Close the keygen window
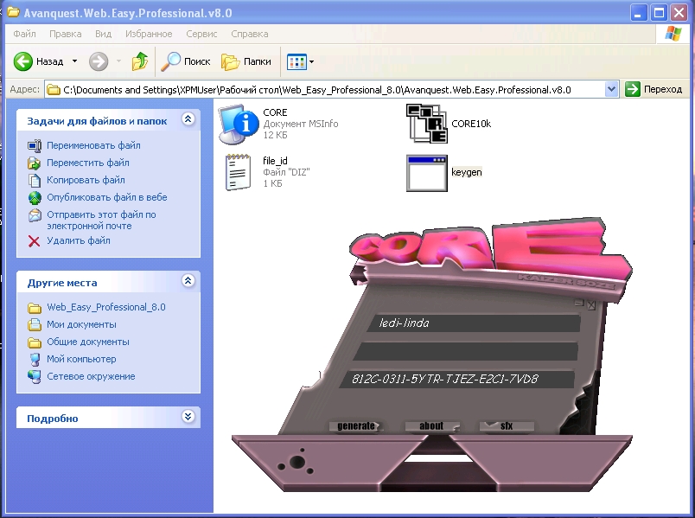Viewport: 695px width, 518px height. coord(591,304)
